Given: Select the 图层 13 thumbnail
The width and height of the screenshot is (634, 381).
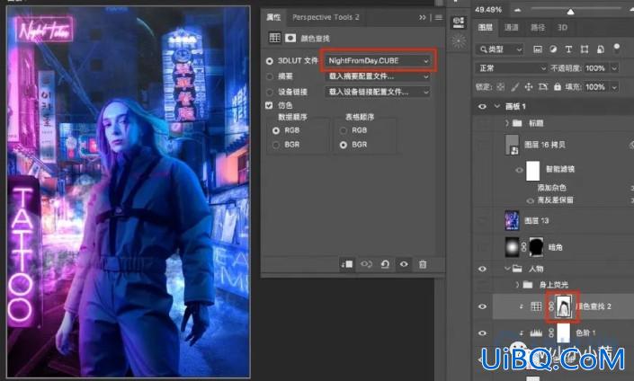Looking at the screenshot, I should point(512,220).
